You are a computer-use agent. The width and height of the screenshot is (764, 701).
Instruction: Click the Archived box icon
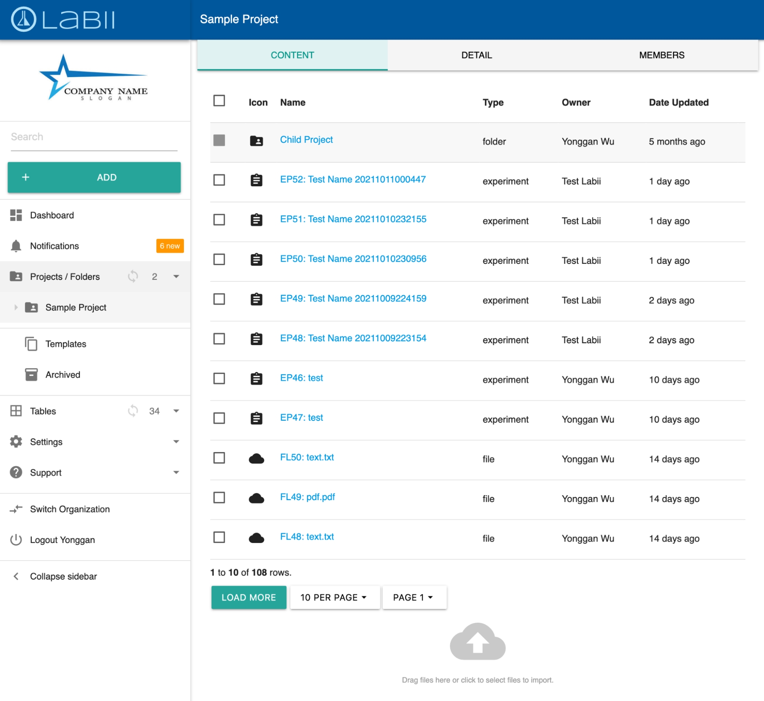[31, 375]
